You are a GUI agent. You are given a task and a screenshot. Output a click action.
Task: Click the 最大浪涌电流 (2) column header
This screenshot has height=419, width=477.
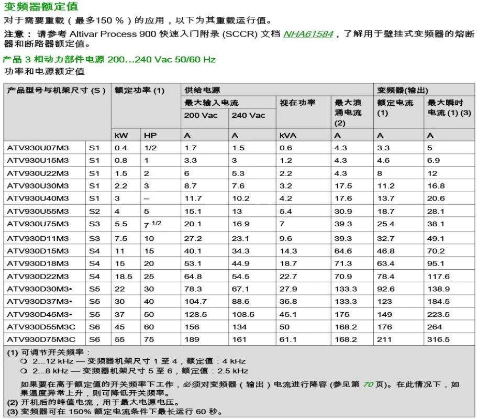pyautogui.click(x=348, y=113)
